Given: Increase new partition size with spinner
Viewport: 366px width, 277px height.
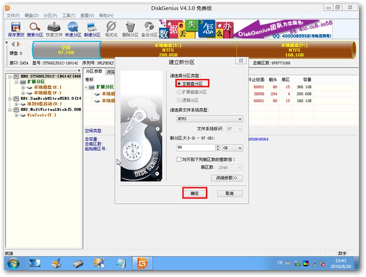Looking at the screenshot, I should [218, 146].
